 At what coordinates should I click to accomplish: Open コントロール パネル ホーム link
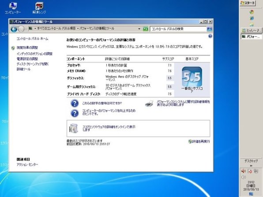32,39
